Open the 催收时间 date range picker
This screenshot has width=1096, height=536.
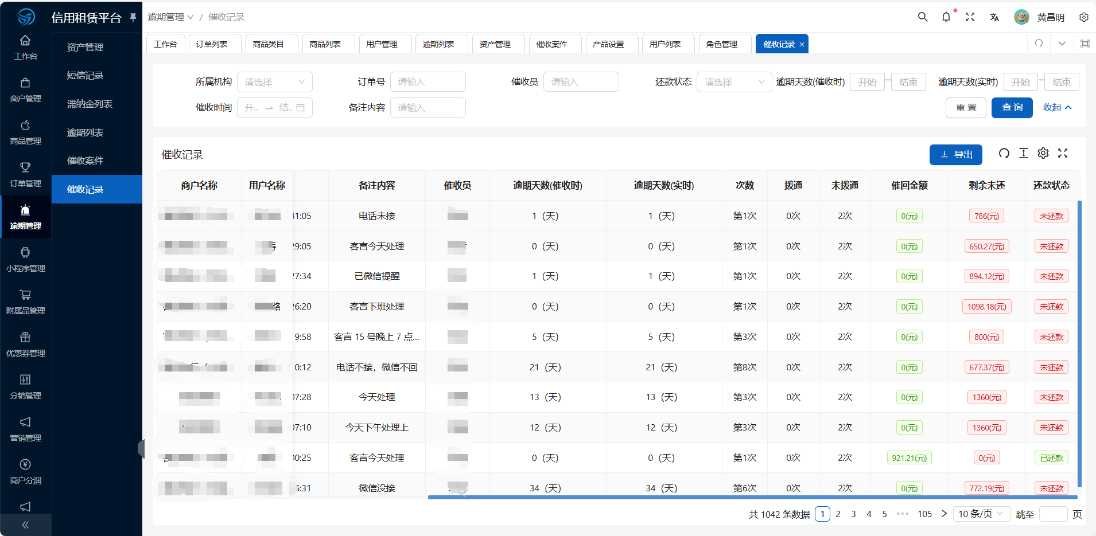[275, 107]
